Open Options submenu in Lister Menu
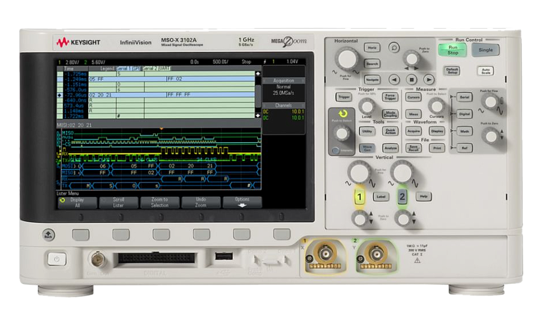The height and width of the screenshot is (314, 540). [242, 202]
